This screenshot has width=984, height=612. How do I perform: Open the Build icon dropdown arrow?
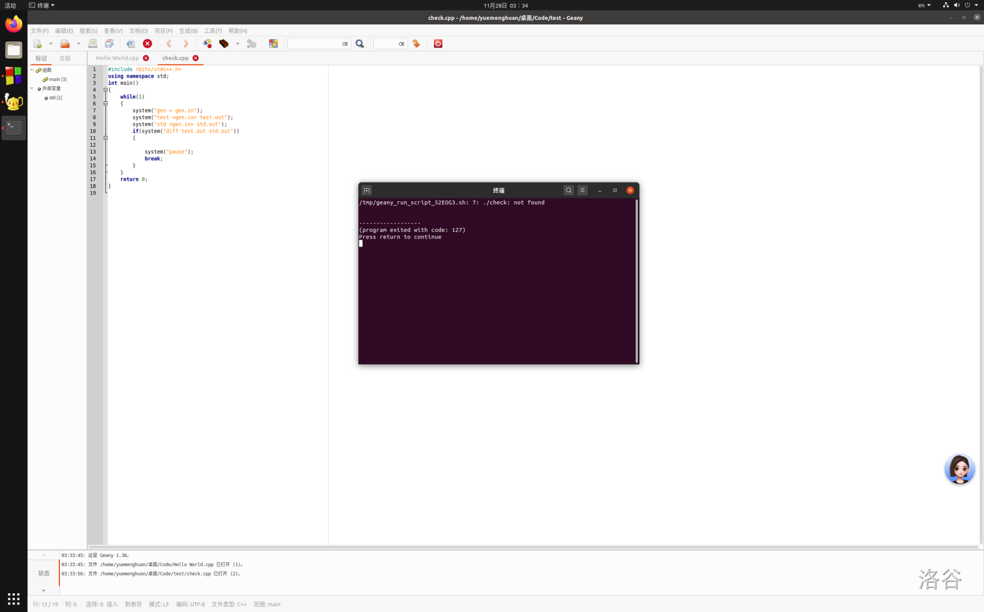(x=237, y=44)
